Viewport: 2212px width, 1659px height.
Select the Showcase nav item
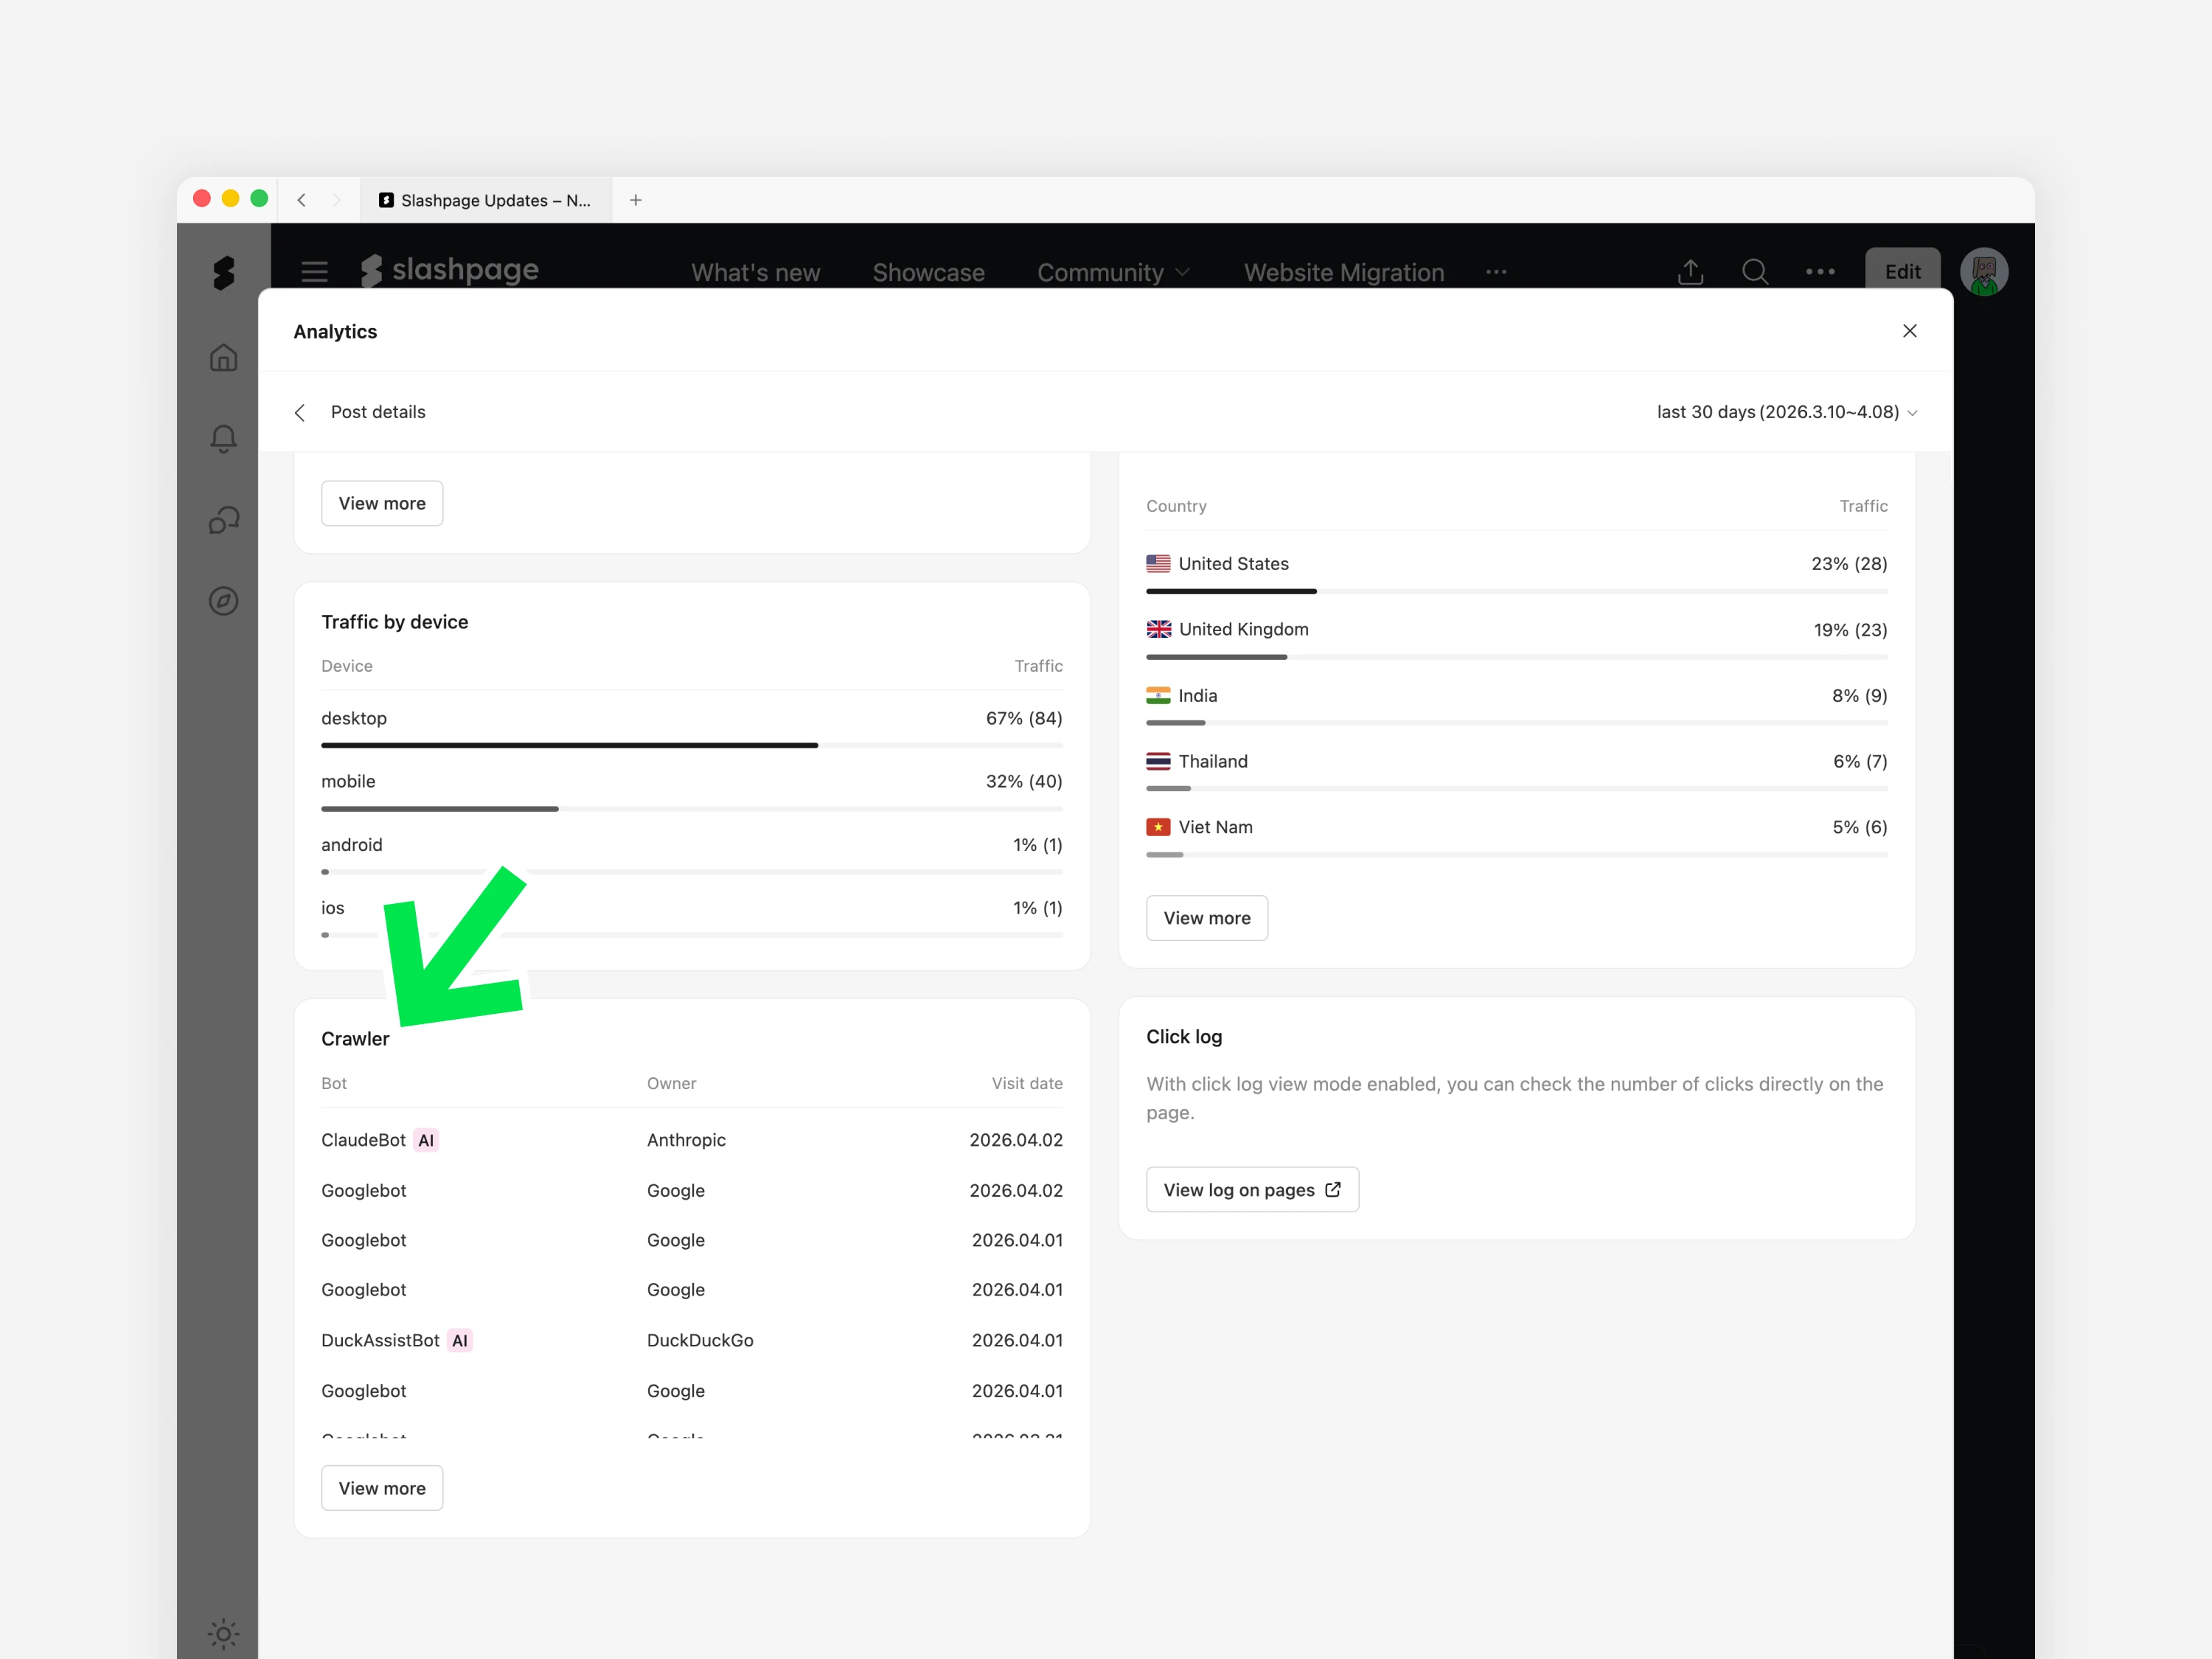(x=928, y=272)
